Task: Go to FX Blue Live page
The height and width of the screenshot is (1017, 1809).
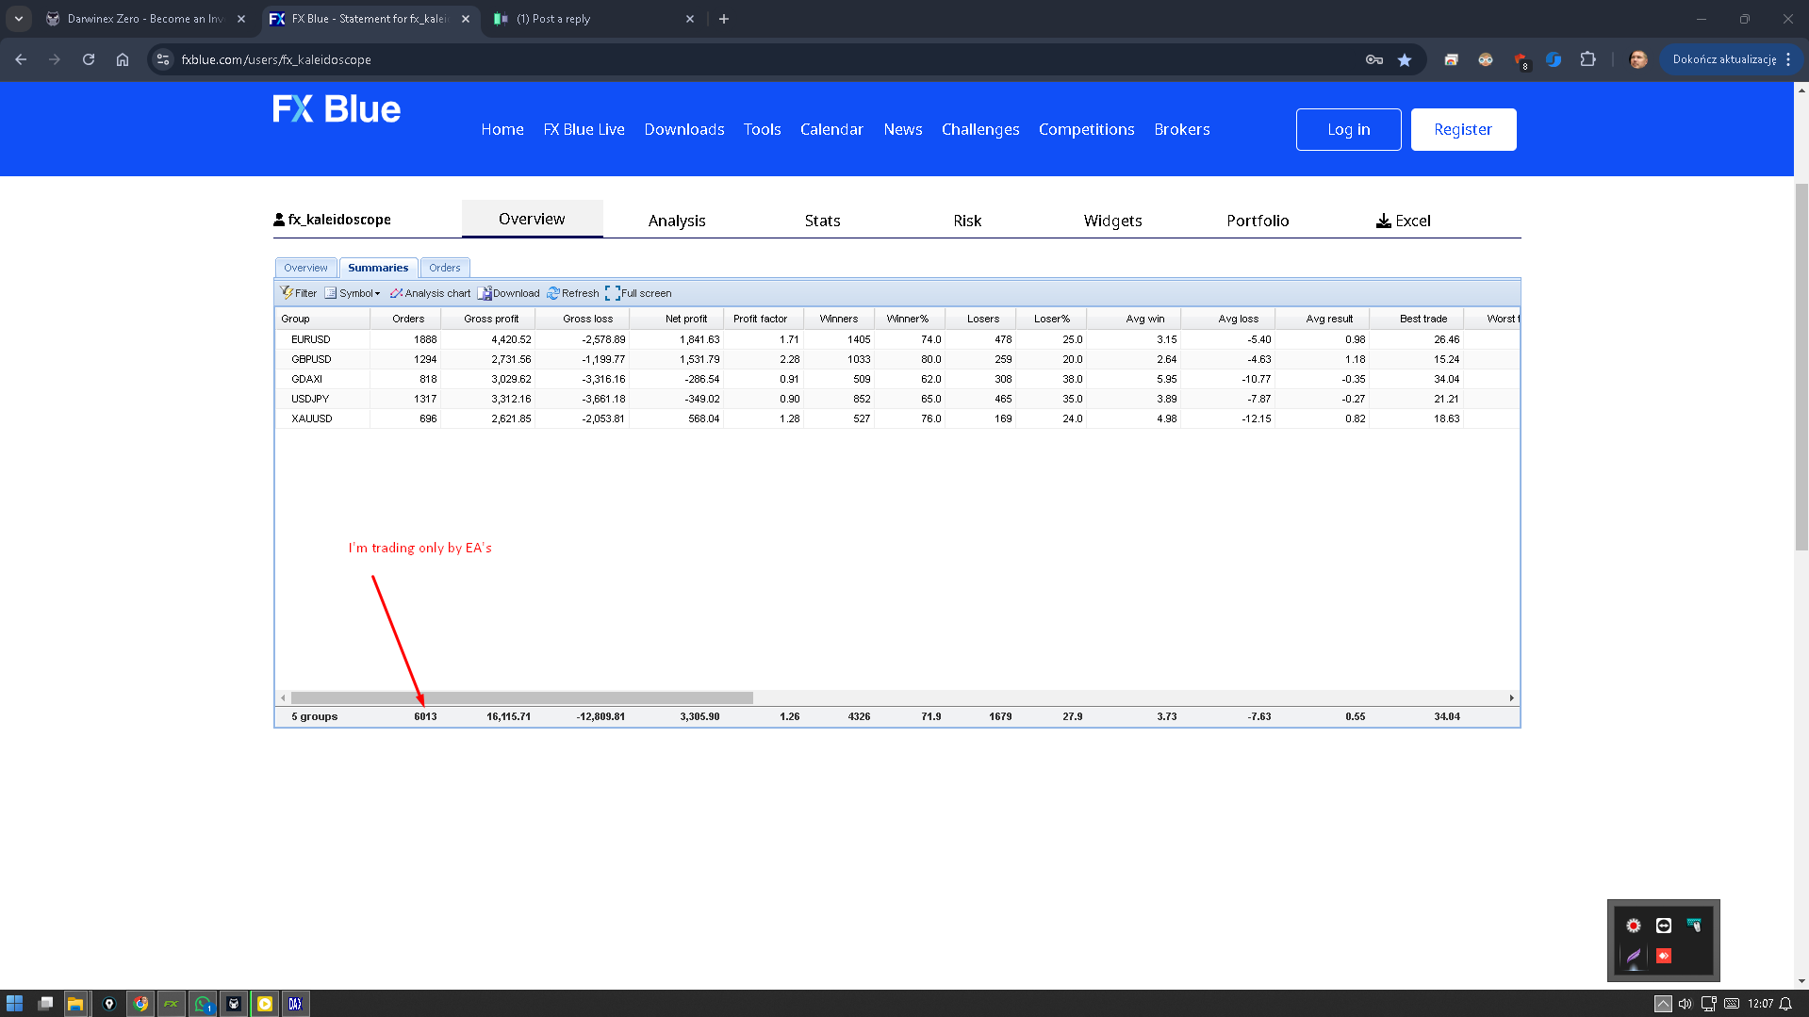Action: (x=584, y=129)
